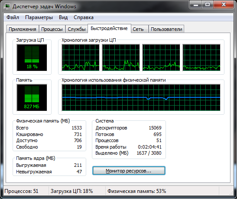Minimize the Task Manager window
The height and width of the screenshot is (199, 237).
(196, 5)
